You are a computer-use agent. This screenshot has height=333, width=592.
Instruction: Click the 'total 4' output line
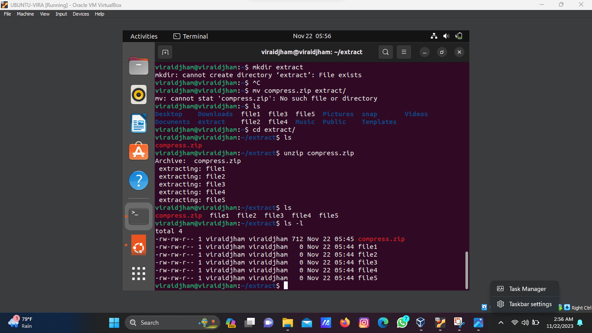coord(169,231)
